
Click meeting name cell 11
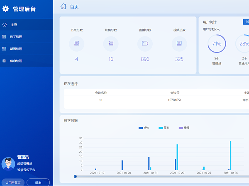click(101, 100)
